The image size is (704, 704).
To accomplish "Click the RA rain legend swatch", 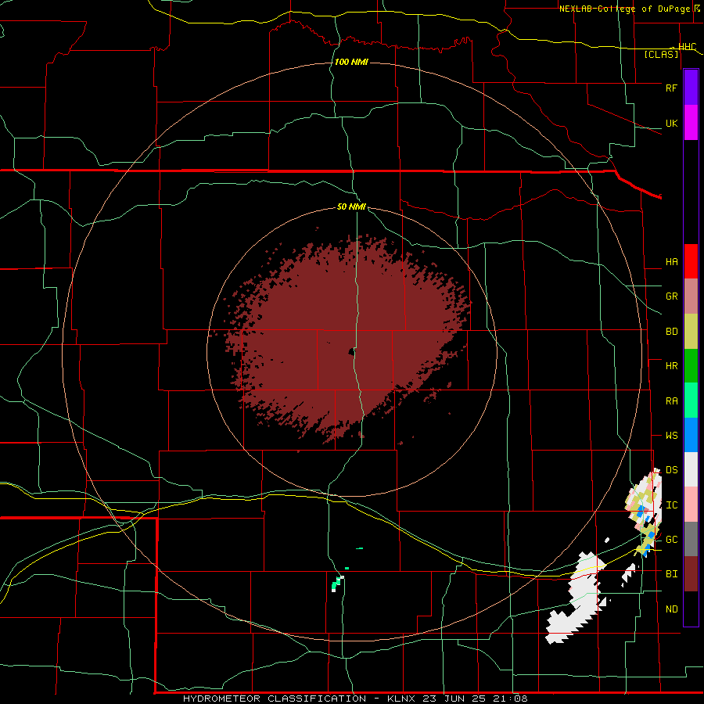I will click(x=691, y=400).
